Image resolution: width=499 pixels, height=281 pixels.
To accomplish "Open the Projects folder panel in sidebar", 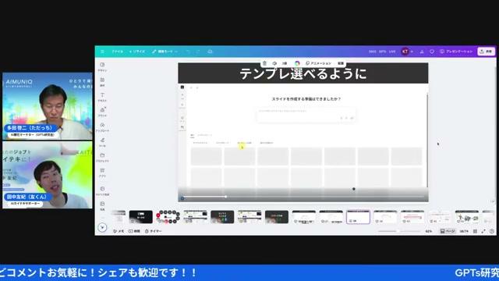I will coord(102,158).
